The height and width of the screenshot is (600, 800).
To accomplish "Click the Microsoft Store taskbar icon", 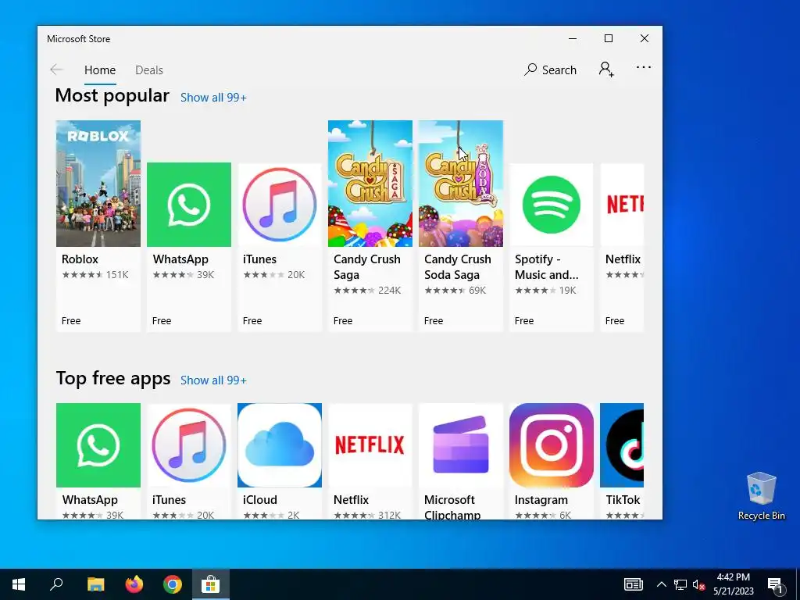I will pos(210,584).
